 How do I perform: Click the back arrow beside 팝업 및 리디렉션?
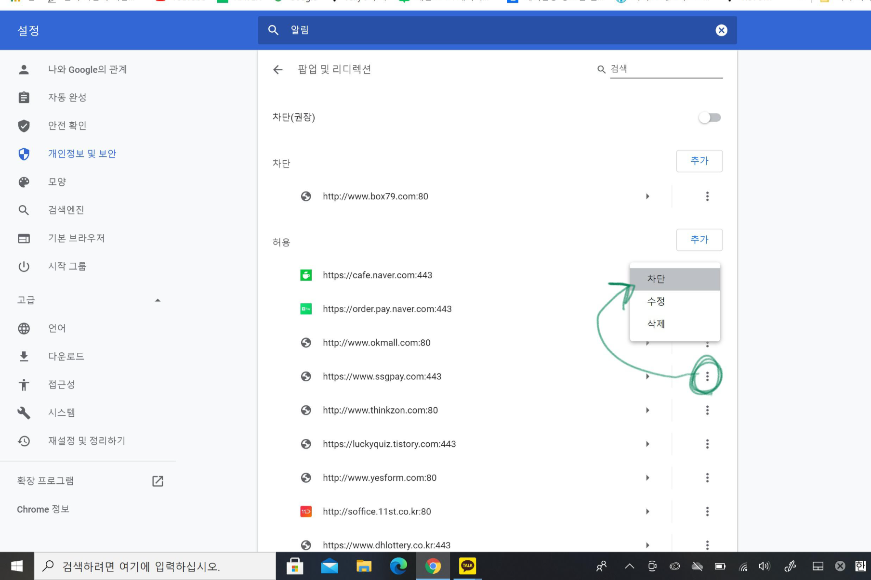click(278, 70)
